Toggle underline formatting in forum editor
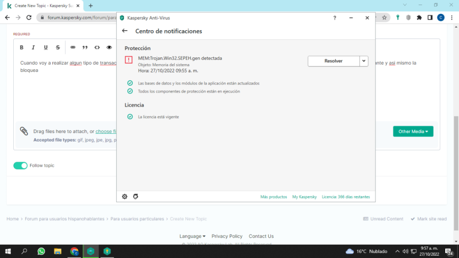 point(45,47)
